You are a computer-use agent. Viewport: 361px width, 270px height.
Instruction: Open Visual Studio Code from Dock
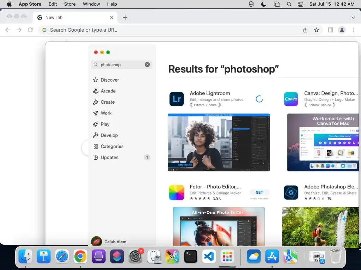point(209,256)
